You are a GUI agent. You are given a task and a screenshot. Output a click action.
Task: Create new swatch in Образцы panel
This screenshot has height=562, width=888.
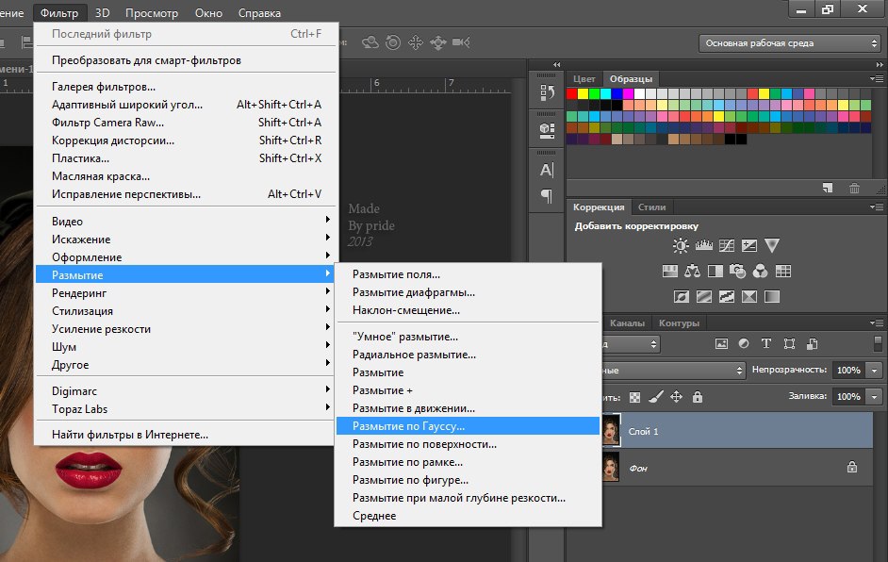click(x=827, y=189)
